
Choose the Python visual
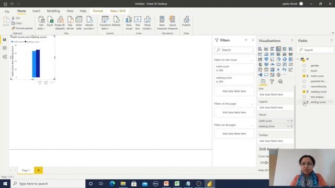pyautogui.click(x=285, y=69)
